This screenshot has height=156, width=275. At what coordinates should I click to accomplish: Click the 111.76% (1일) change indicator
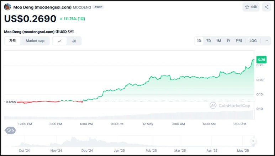[x=73, y=19]
